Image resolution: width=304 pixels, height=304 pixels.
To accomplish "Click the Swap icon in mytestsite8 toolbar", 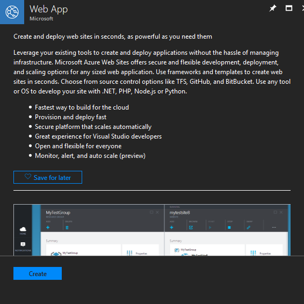I will [x=249, y=227].
